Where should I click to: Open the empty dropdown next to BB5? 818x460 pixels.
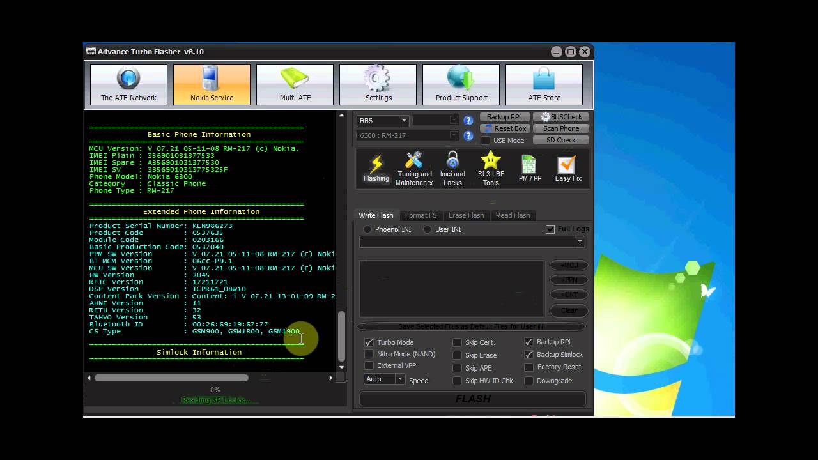click(x=454, y=120)
